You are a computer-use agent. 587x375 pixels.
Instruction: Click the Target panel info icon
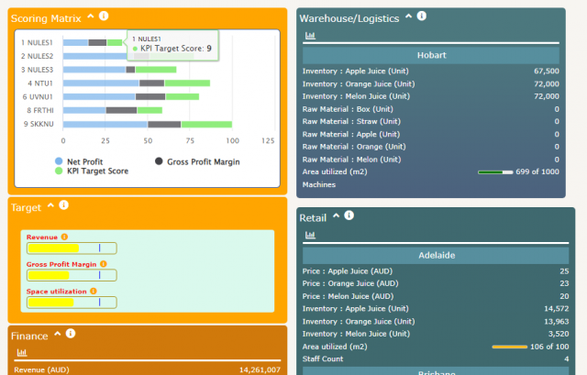pyautogui.click(x=63, y=205)
